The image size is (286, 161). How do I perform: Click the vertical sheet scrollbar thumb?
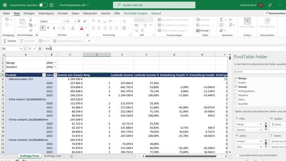(230, 58)
